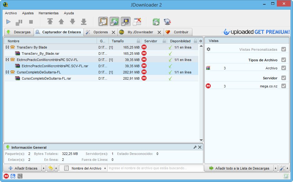Toggle automatic reconnect icon

click(x=114, y=22)
